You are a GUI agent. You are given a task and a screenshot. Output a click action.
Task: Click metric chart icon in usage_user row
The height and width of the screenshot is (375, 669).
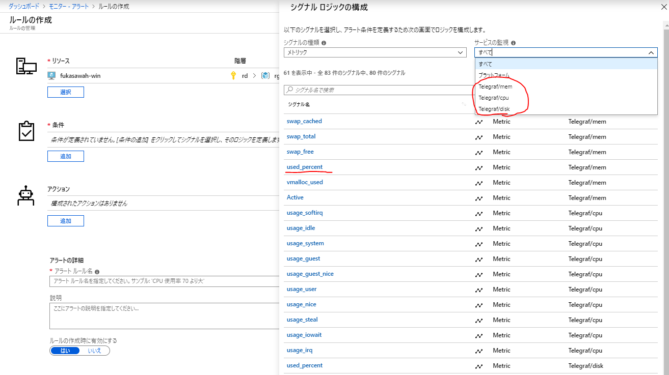479,290
